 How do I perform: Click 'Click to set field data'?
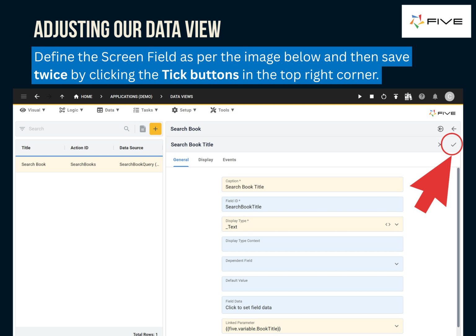(249, 308)
